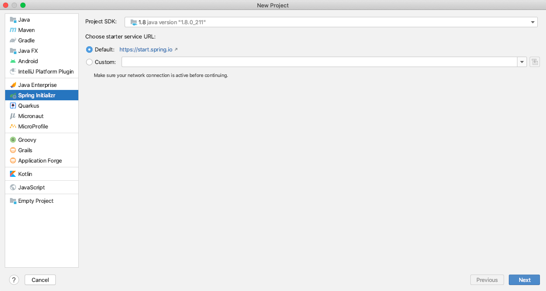The image size is (546, 291).
Task: Click inside the Custom URL input field
Action: (x=320, y=62)
